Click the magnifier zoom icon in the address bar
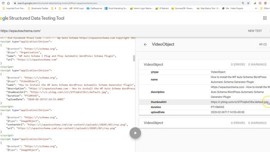Viewport: 270px width, 152px height. pyautogui.click(x=243, y=3)
